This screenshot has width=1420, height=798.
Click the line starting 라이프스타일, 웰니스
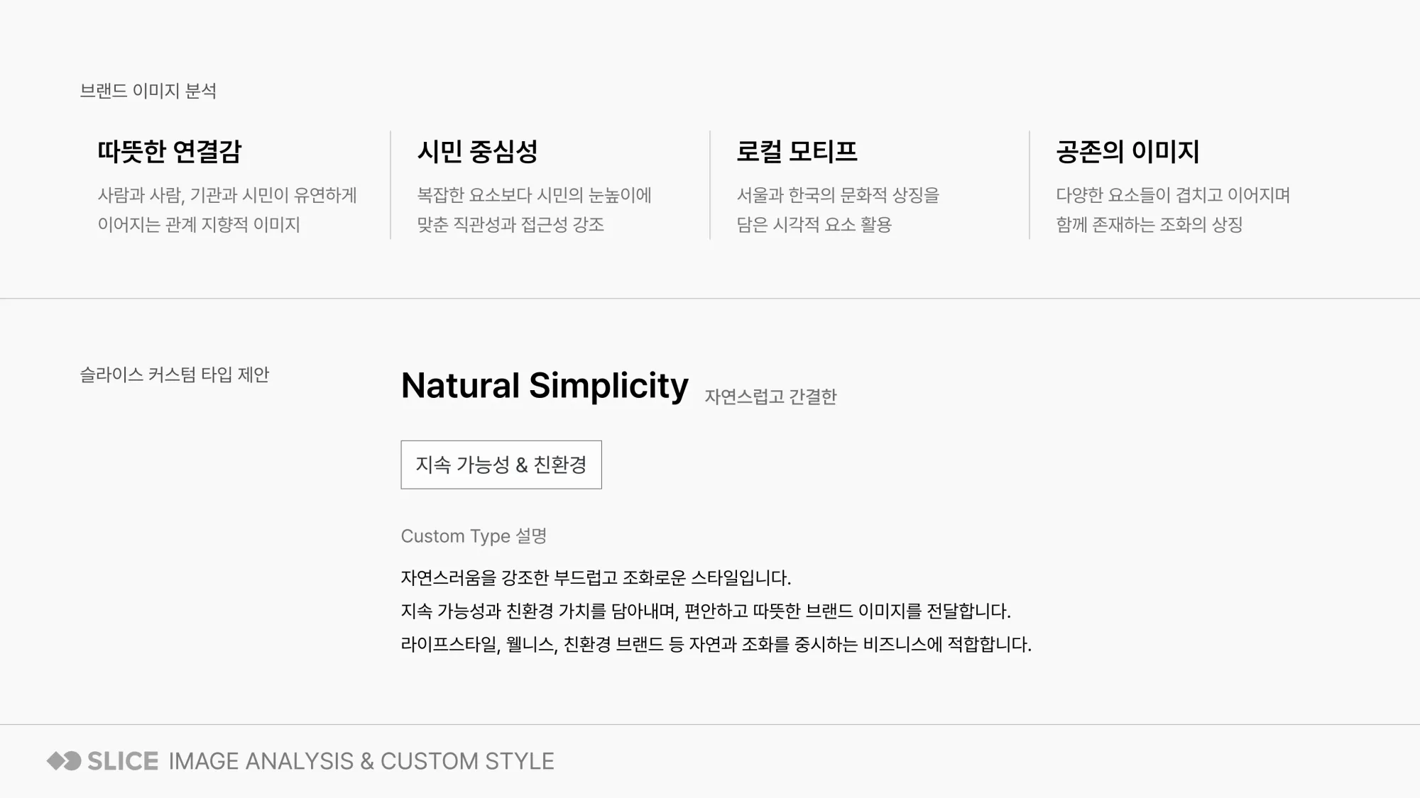pos(716,645)
